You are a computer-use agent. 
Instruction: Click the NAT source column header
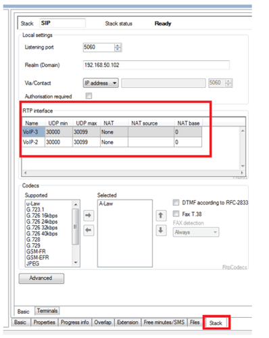151,123
